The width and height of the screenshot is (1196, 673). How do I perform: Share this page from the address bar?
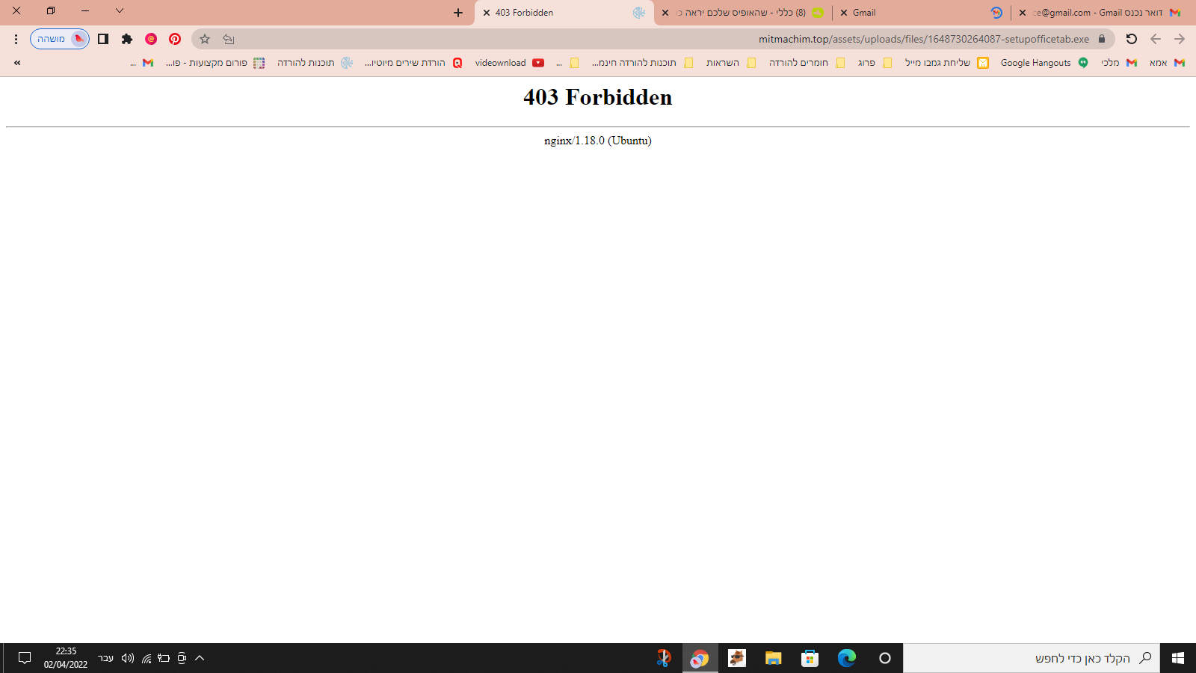229,39
